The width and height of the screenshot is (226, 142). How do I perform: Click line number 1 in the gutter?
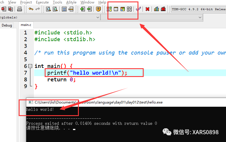25,33
